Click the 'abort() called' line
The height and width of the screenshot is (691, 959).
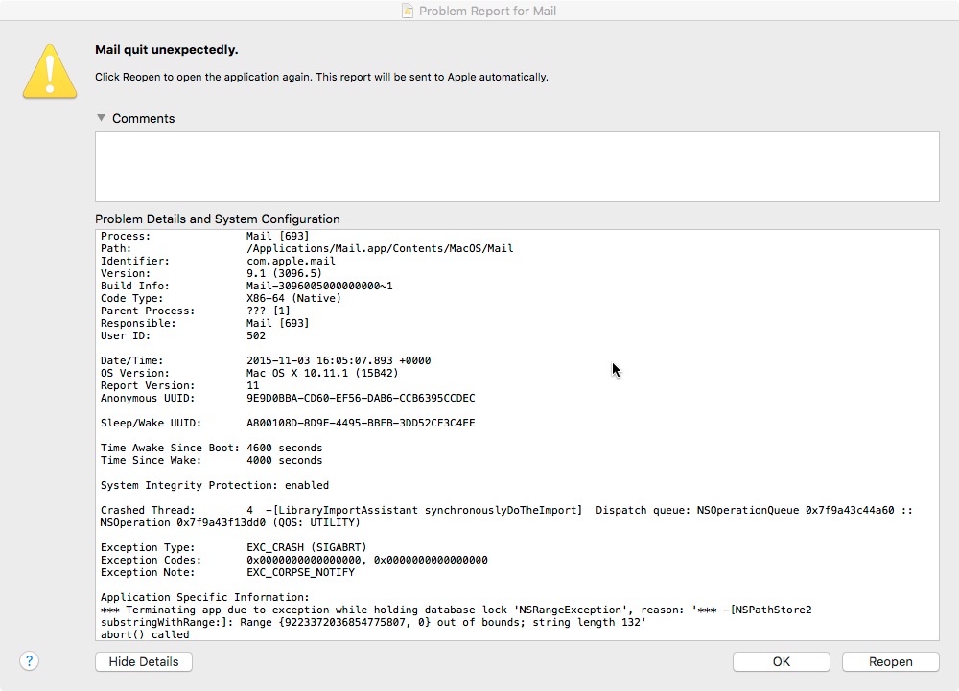[x=145, y=634]
